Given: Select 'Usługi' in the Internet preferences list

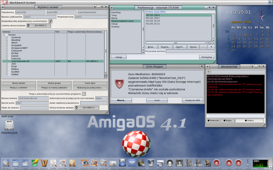Looking at the screenshot, I should (x=114, y=24).
